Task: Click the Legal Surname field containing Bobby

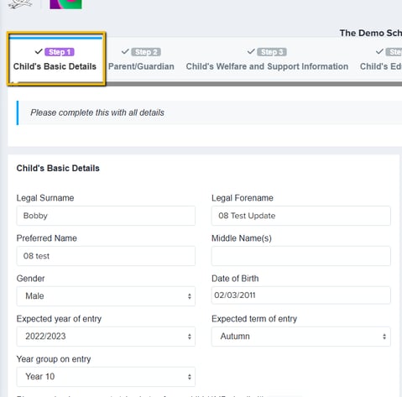Action: click(x=106, y=216)
